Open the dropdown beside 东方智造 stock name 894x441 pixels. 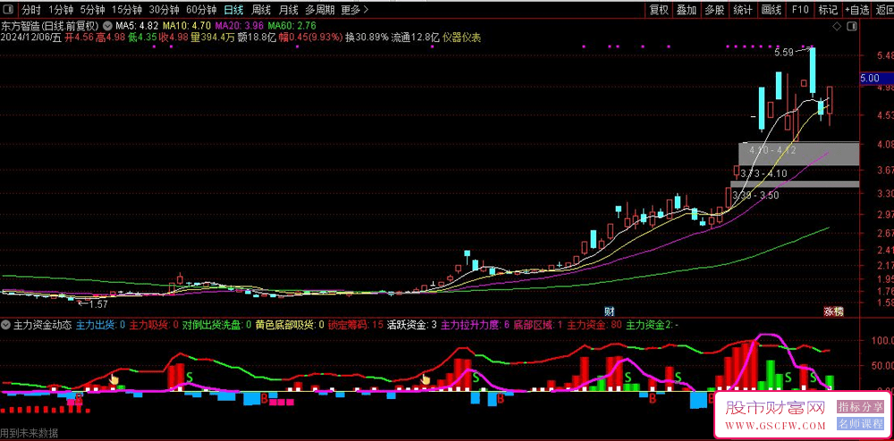tap(107, 26)
